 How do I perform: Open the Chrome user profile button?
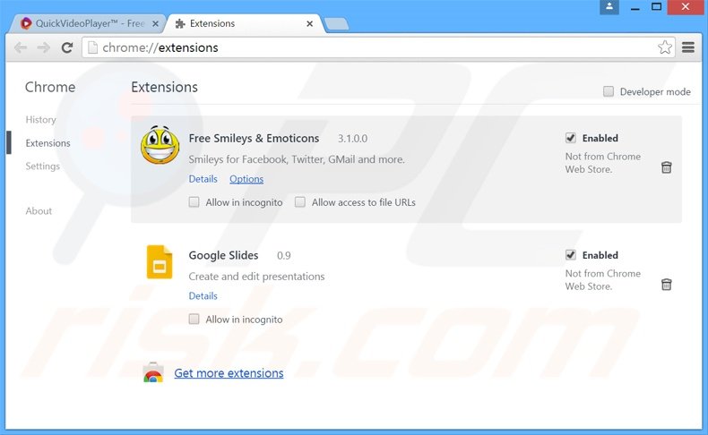609,7
